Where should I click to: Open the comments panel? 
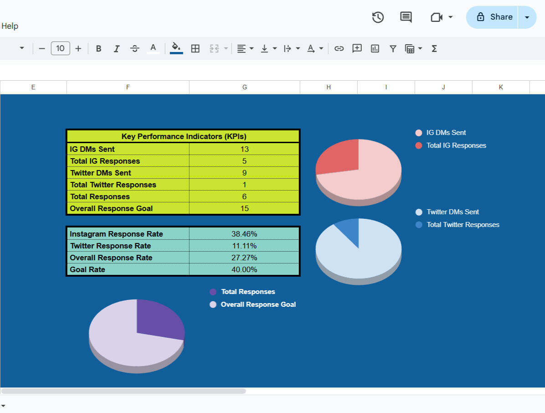click(x=406, y=17)
